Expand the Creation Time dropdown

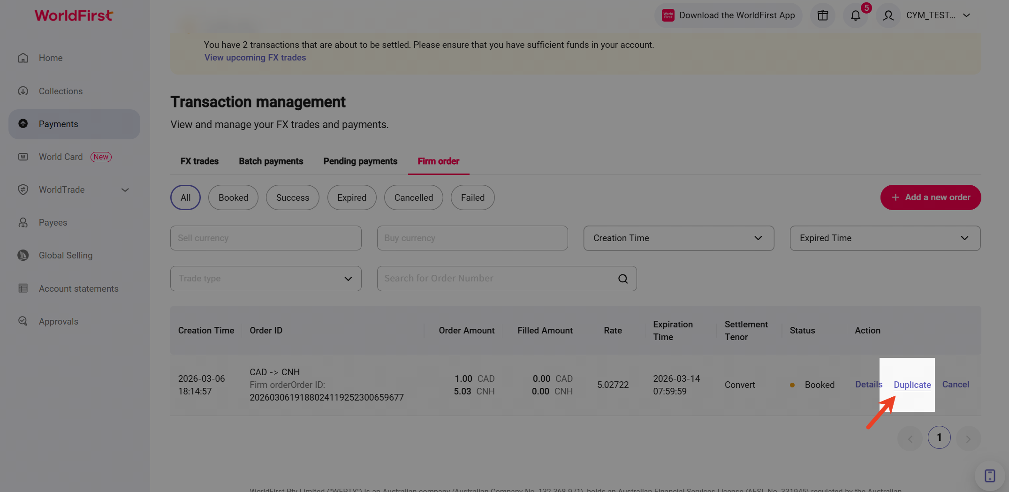pos(678,238)
